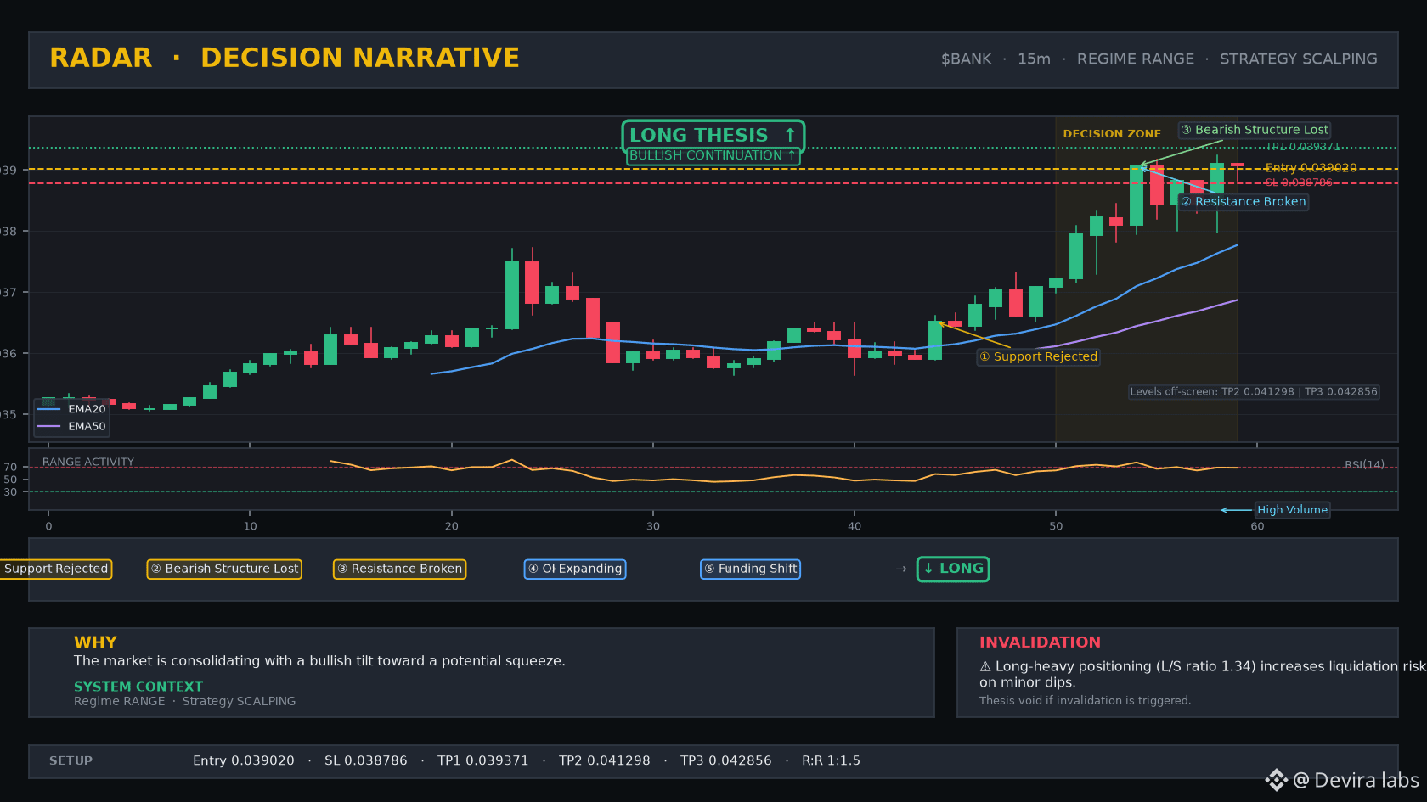1427x802 pixels.
Task: Click REGIME RANGE in the header
Action: click(x=1135, y=59)
